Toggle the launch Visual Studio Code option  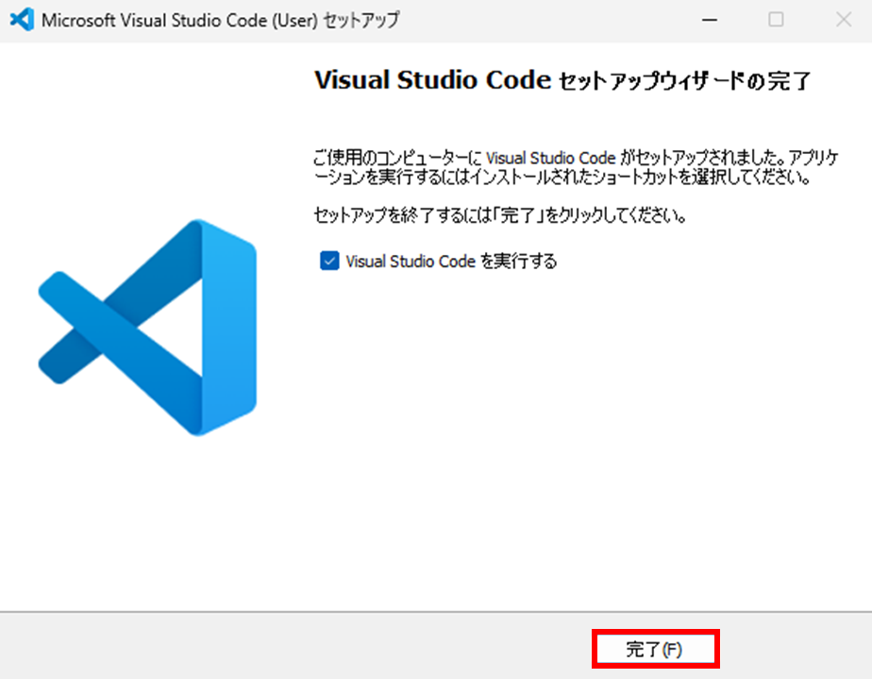coord(328,261)
